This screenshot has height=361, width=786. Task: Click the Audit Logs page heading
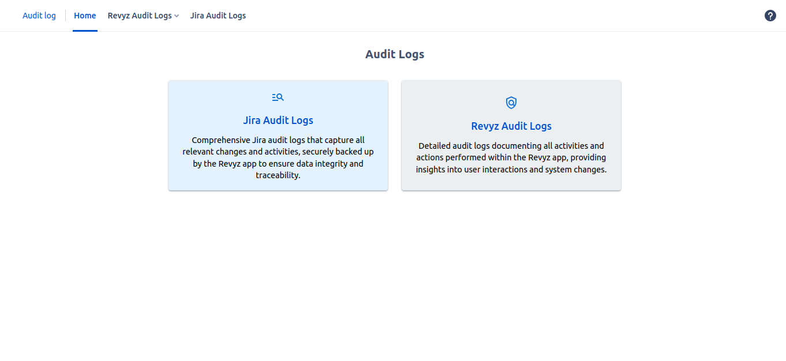(394, 54)
